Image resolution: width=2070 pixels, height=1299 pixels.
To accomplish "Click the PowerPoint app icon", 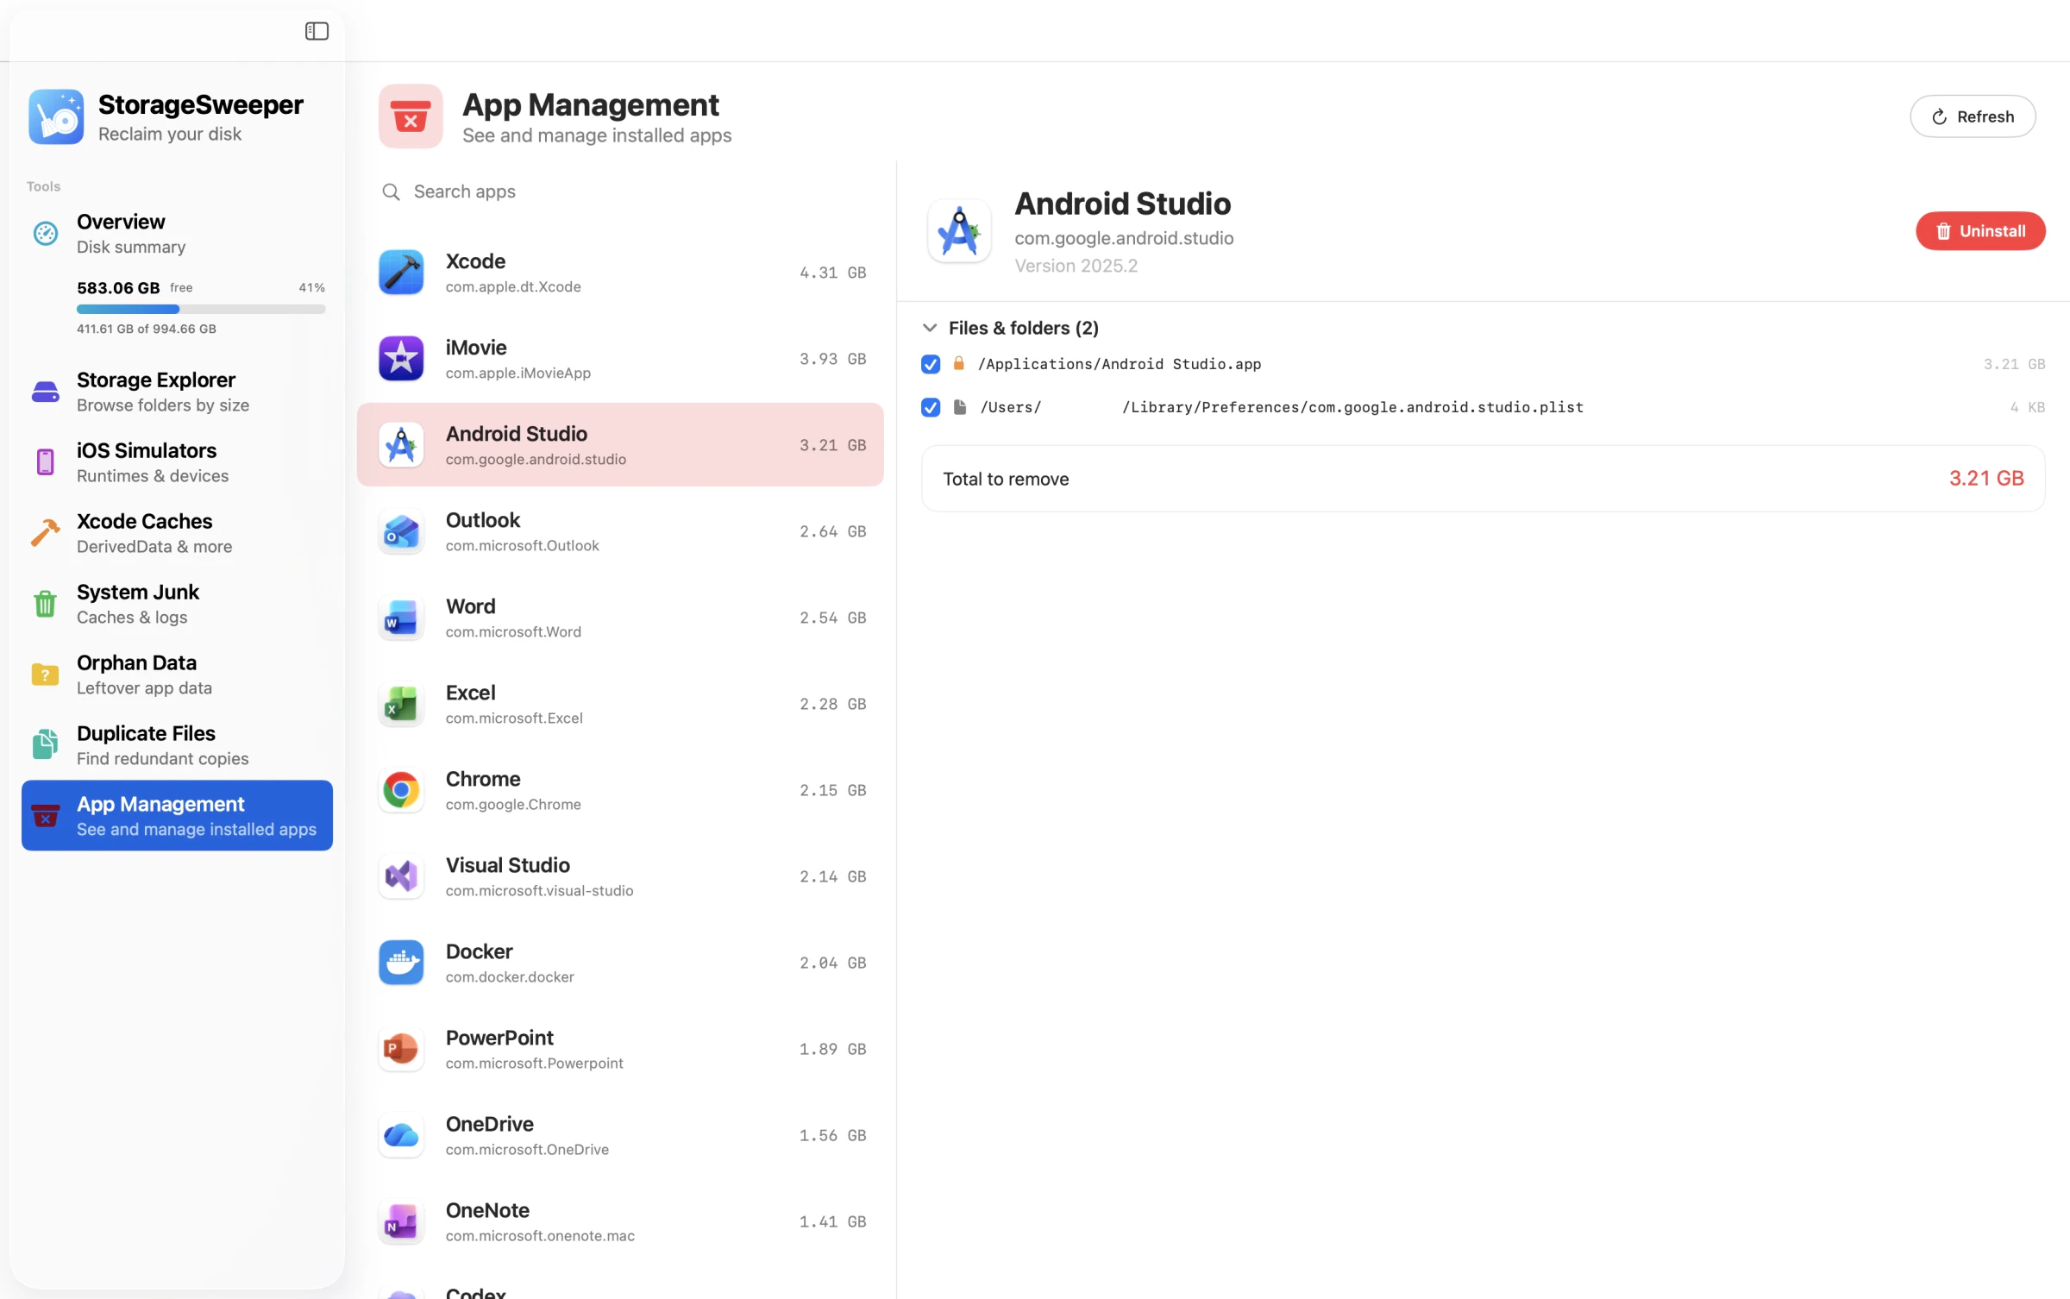I will pyautogui.click(x=401, y=1049).
